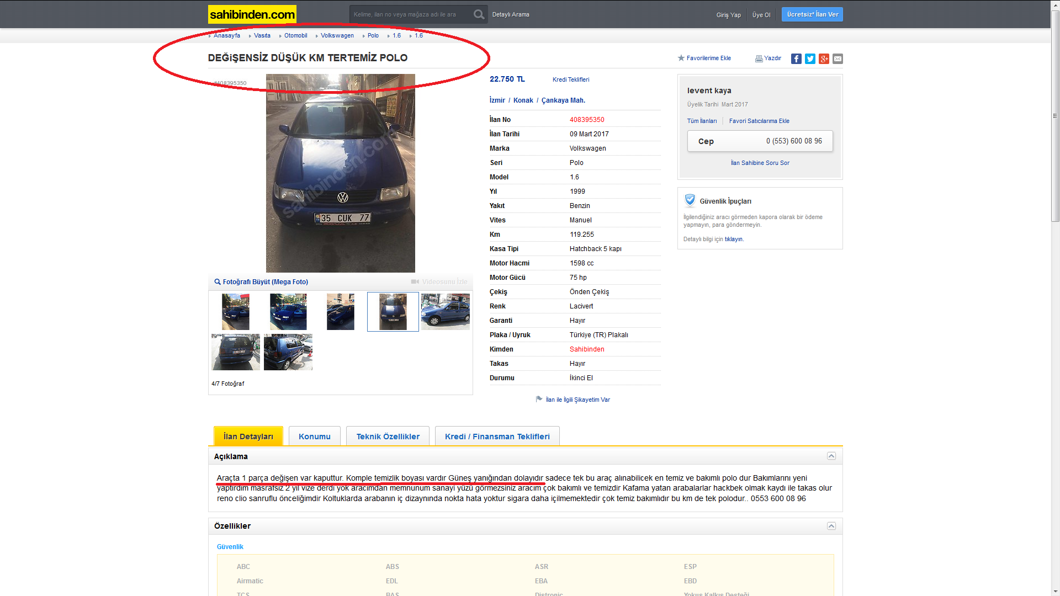Click the Güvenlik category heading
The width and height of the screenshot is (1060, 596).
click(230, 547)
